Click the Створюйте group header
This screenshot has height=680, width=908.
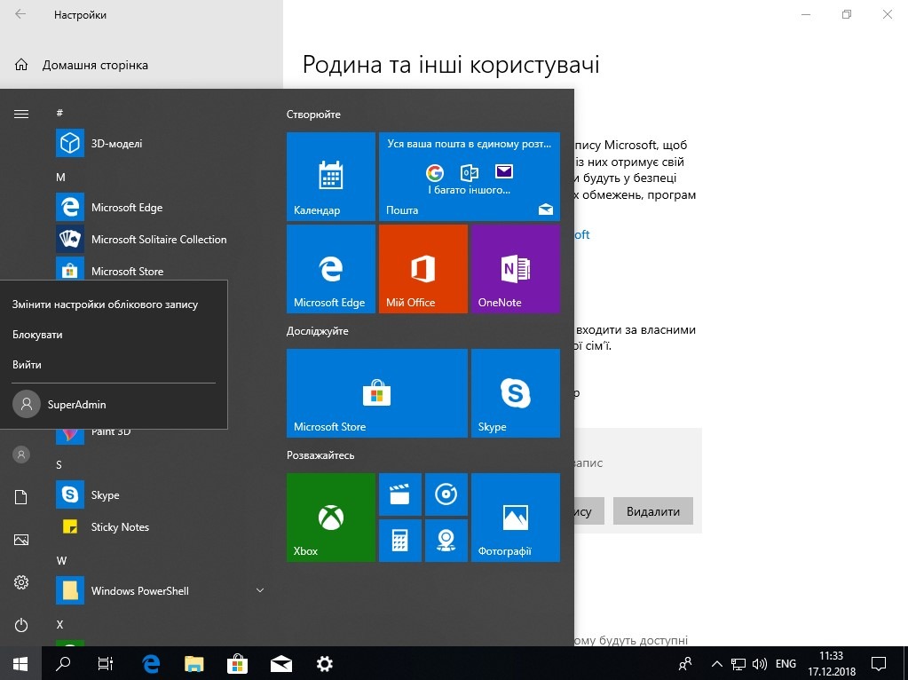[x=313, y=115]
